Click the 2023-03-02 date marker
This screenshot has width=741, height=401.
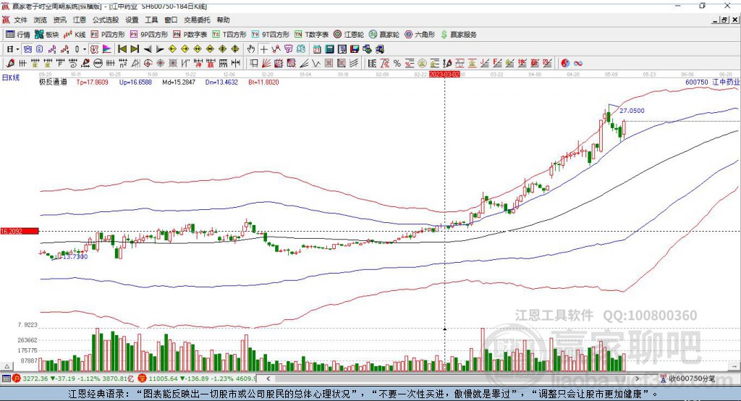click(x=444, y=75)
